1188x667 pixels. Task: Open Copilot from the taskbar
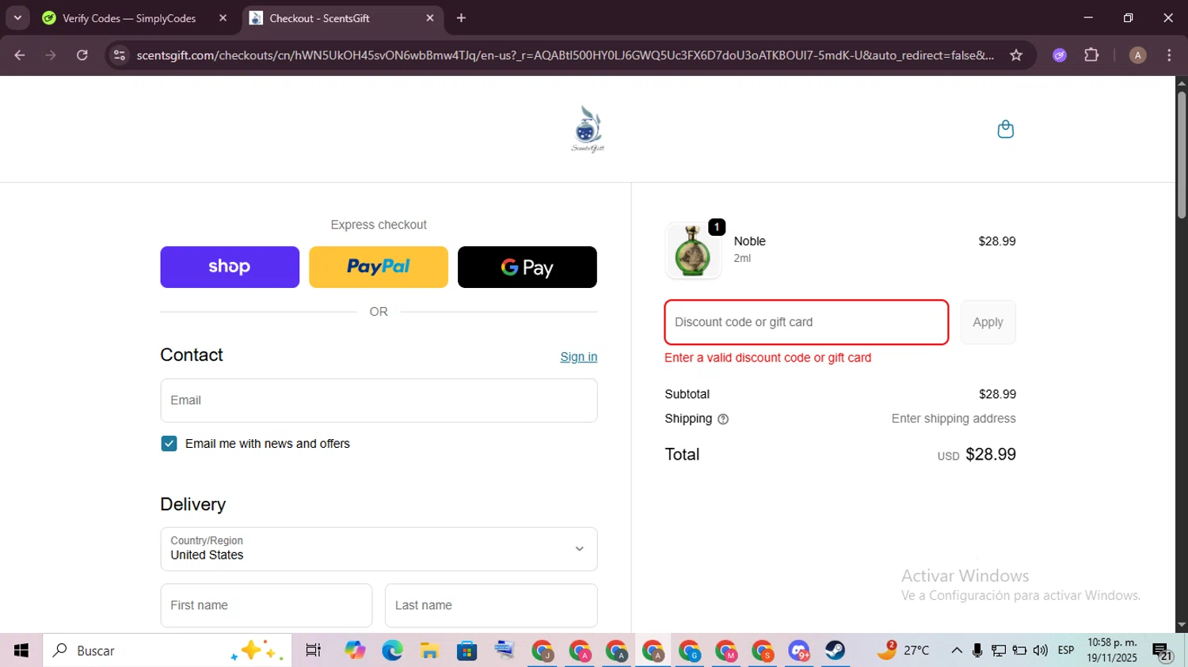(355, 650)
